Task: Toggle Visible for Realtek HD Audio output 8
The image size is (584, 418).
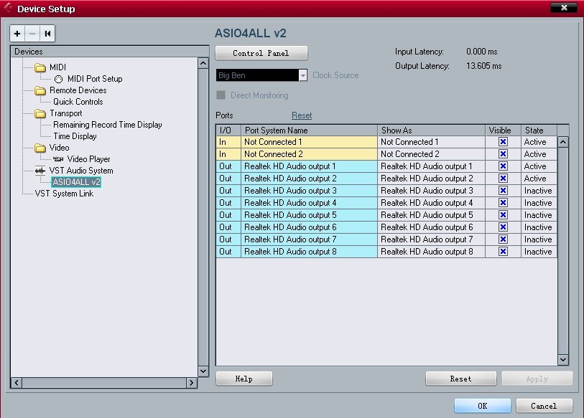Action: [503, 252]
